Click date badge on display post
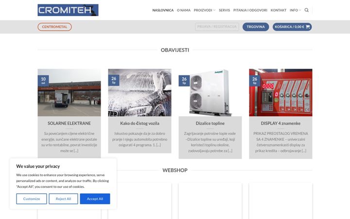The width and height of the screenshot is (350, 219). (x=255, y=81)
